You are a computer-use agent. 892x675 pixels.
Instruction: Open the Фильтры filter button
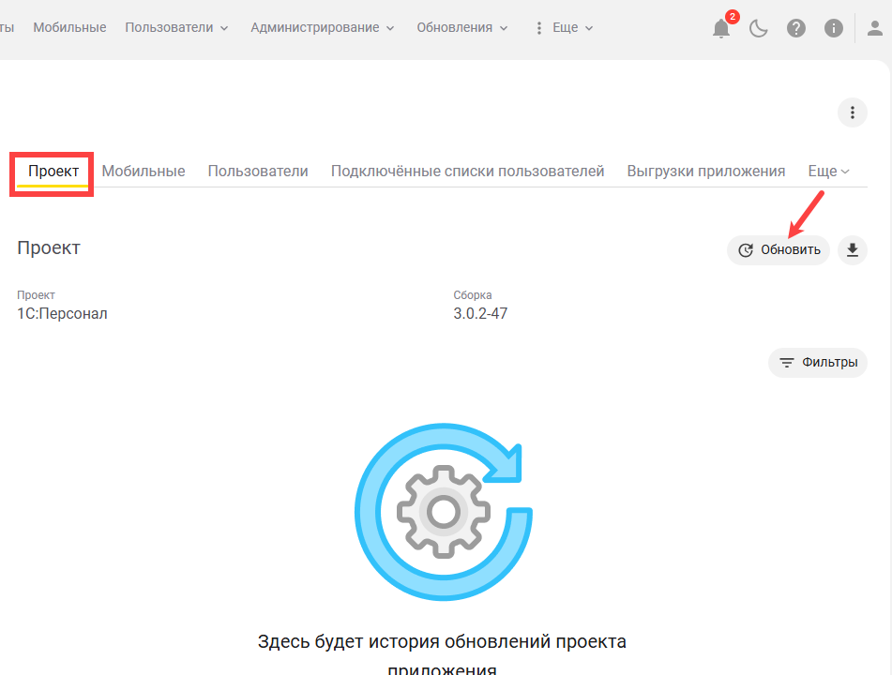coord(818,363)
